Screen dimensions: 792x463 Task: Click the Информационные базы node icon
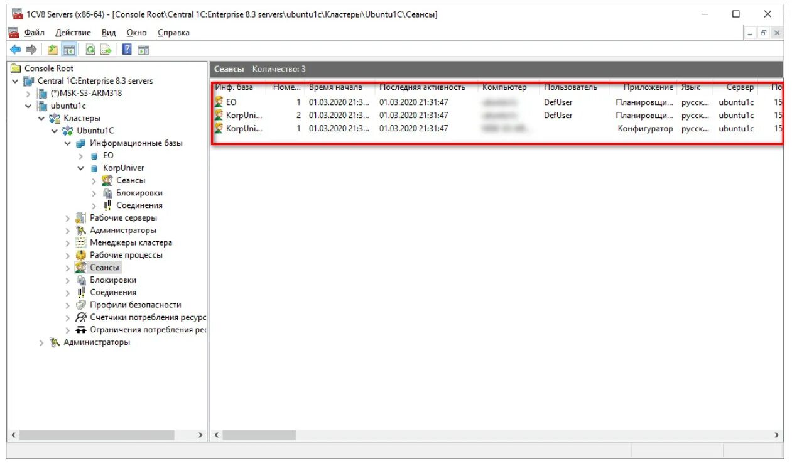click(x=81, y=143)
